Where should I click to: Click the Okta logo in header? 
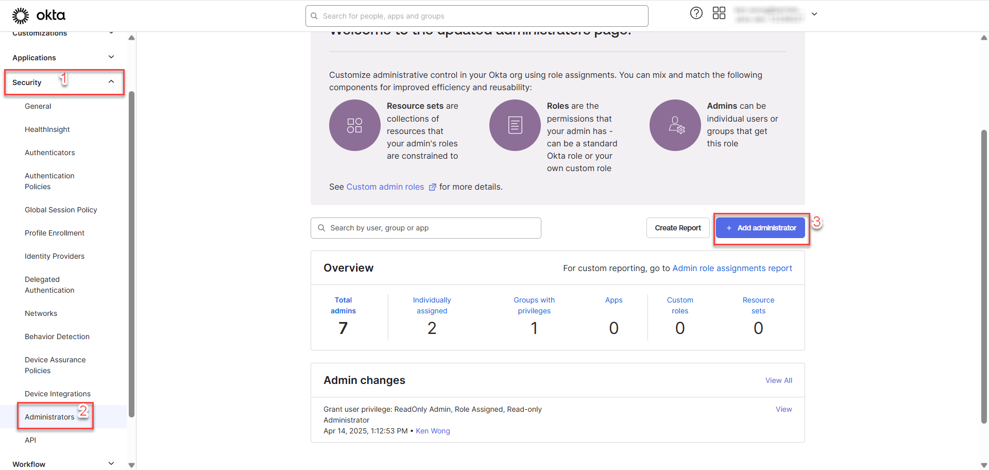(39, 15)
